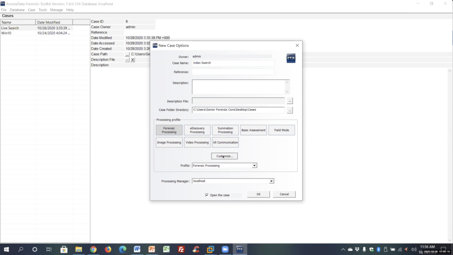Image resolution: width=453 pixels, height=255 pixels.
Task: Show hidden system tray icons
Action: click(x=343, y=250)
